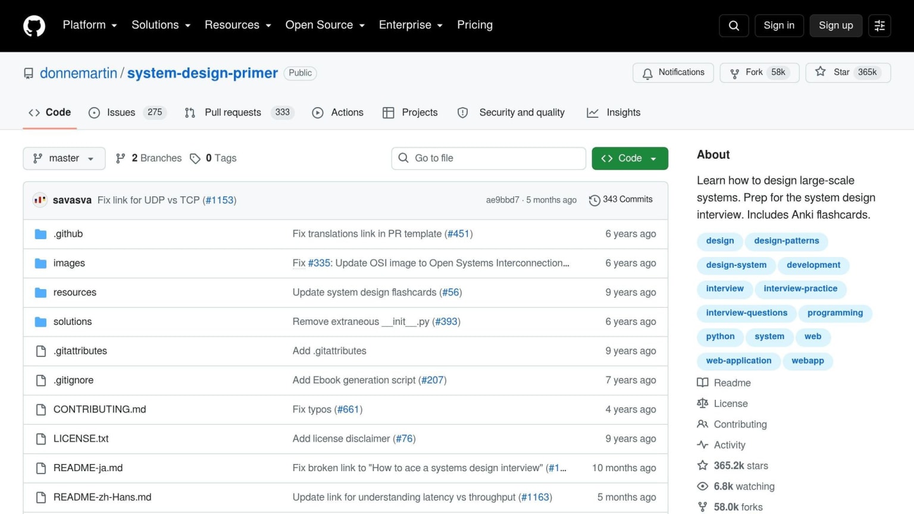Screen dimensions: 914x514
Task: Open the system-design-primer repository link
Action: point(202,73)
